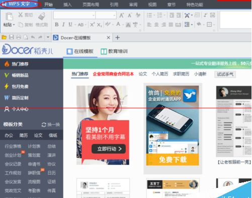The height and width of the screenshot is (198, 252).
Task: Open 包月免费 in the sidebar
Action: [x=32, y=86]
